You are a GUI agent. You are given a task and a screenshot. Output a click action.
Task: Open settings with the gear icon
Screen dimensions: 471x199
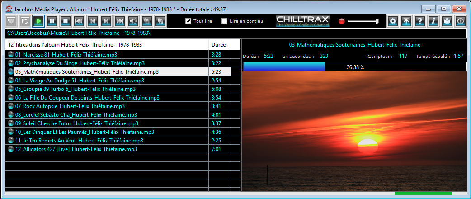393,21
